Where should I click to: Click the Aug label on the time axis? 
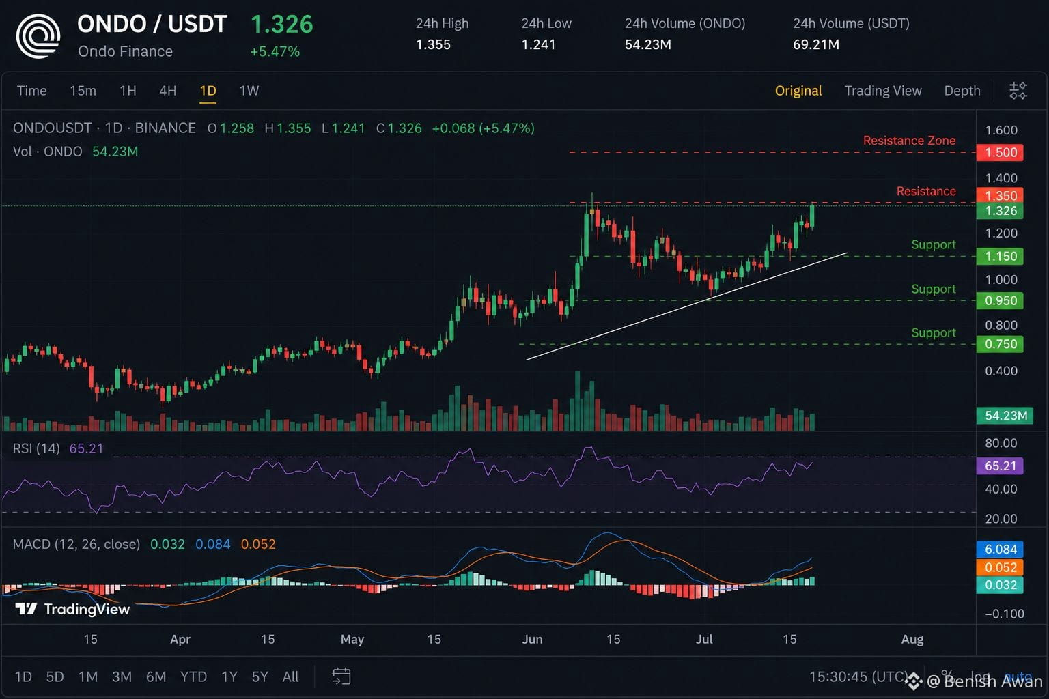[x=912, y=639]
